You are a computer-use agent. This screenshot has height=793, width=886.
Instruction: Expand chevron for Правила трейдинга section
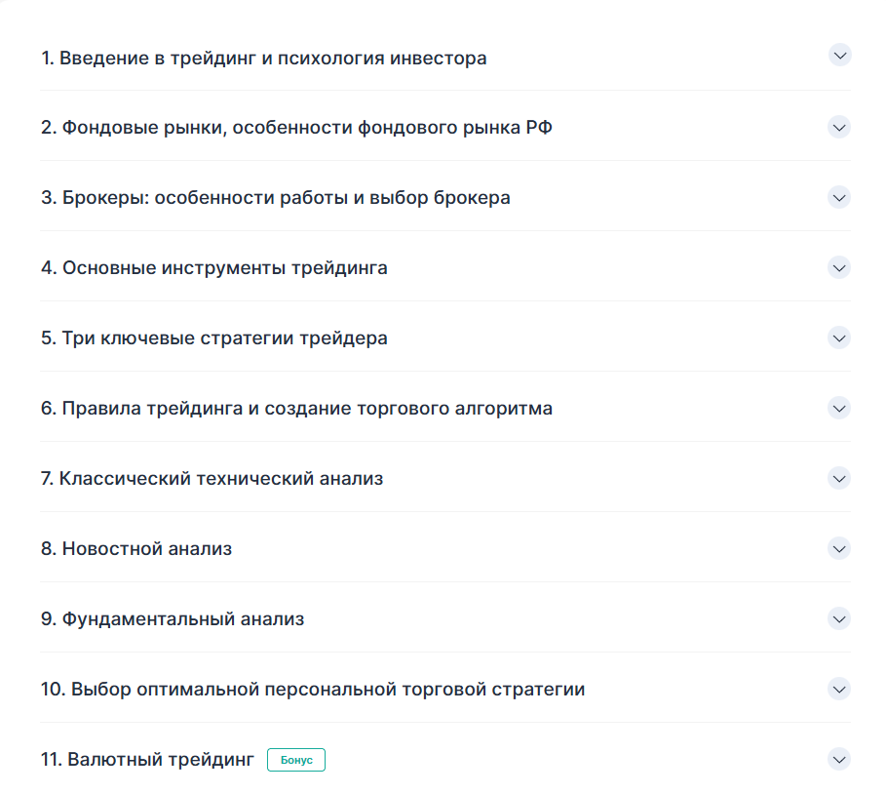[839, 408]
